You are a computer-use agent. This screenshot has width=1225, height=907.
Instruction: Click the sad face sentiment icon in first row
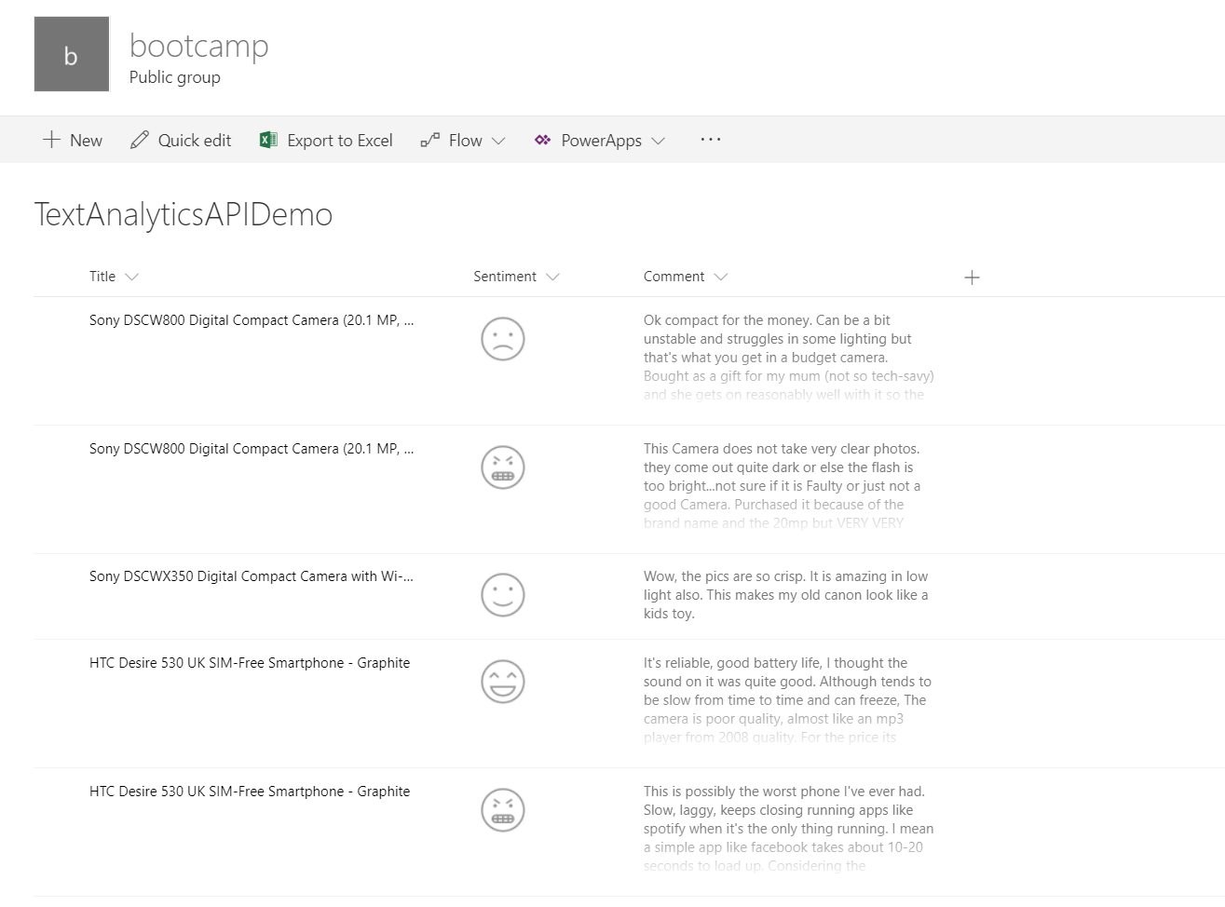[x=503, y=339]
